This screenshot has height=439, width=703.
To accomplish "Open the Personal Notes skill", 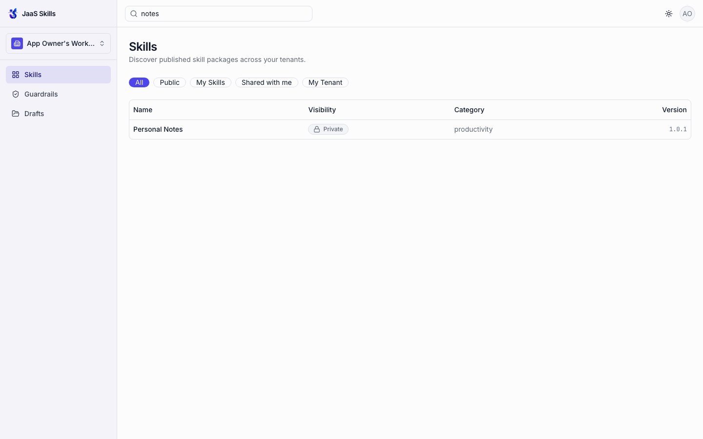I will pyautogui.click(x=158, y=129).
